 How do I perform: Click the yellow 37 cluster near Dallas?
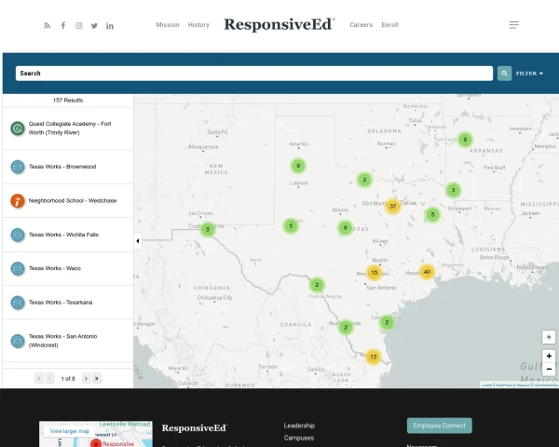point(393,206)
